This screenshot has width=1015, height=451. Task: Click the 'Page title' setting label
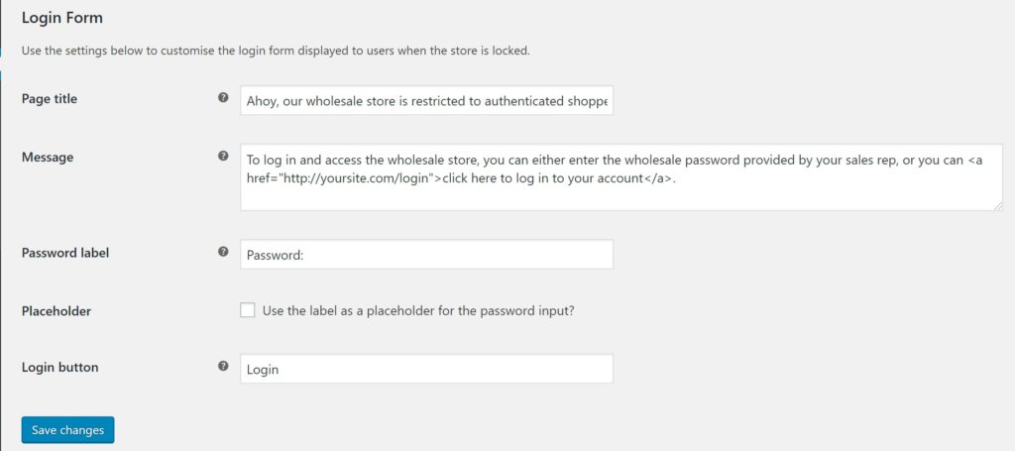point(50,99)
